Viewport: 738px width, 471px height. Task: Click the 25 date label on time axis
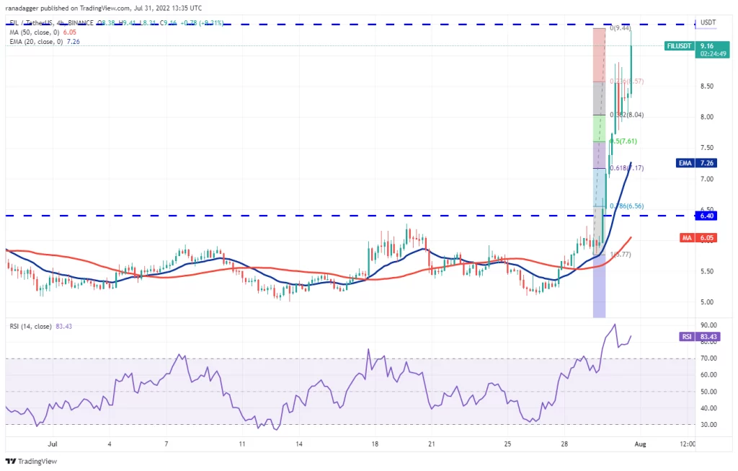pos(507,444)
